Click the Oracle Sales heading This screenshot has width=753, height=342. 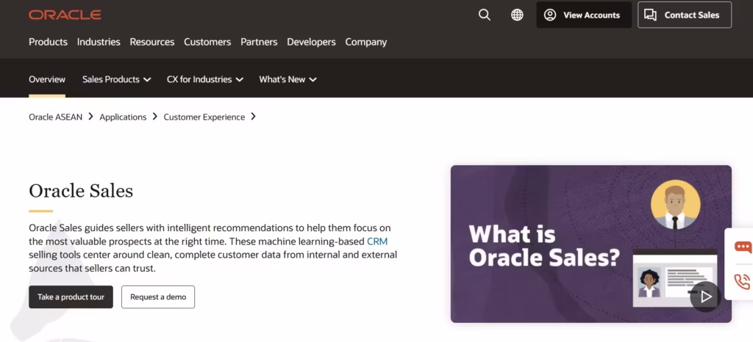click(81, 191)
